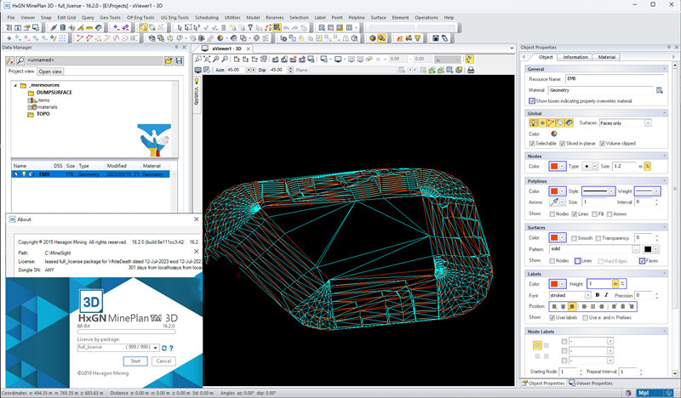Image resolution: width=681 pixels, height=398 pixels.
Task: Click the polyline create tool in second toolbar
Action: [x=80, y=38]
